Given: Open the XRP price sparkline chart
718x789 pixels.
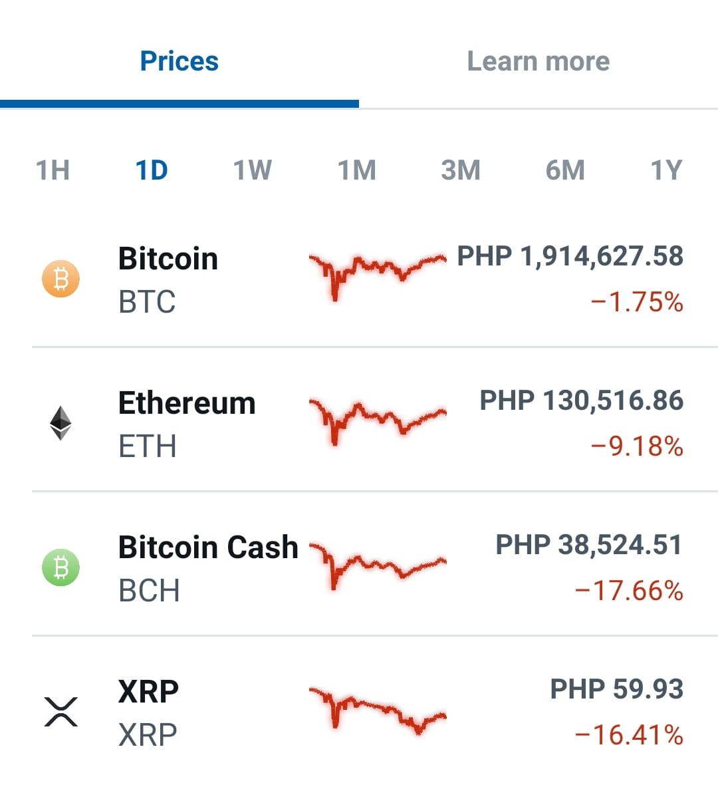Looking at the screenshot, I should [378, 709].
